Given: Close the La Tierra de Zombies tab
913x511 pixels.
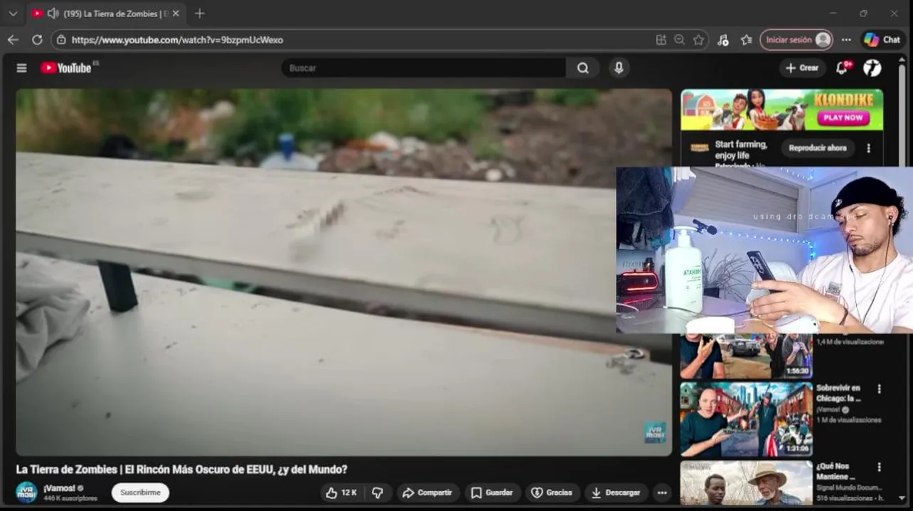Looking at the screenshot, I should (176, 13).
